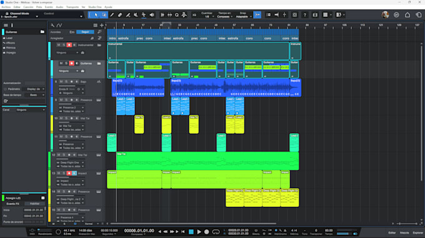Screen dimensions: 425x238
Task: Open the Pista menu
Action: (39, 7)
